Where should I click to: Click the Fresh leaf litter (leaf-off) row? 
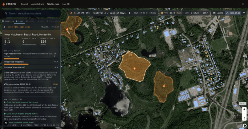[31, 67]
